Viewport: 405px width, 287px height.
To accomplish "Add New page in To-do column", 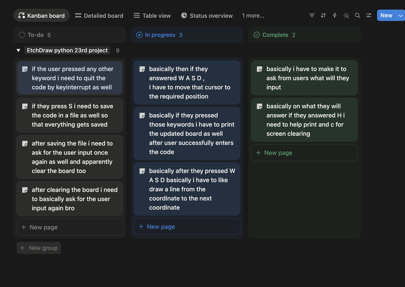I will (70, 227).
